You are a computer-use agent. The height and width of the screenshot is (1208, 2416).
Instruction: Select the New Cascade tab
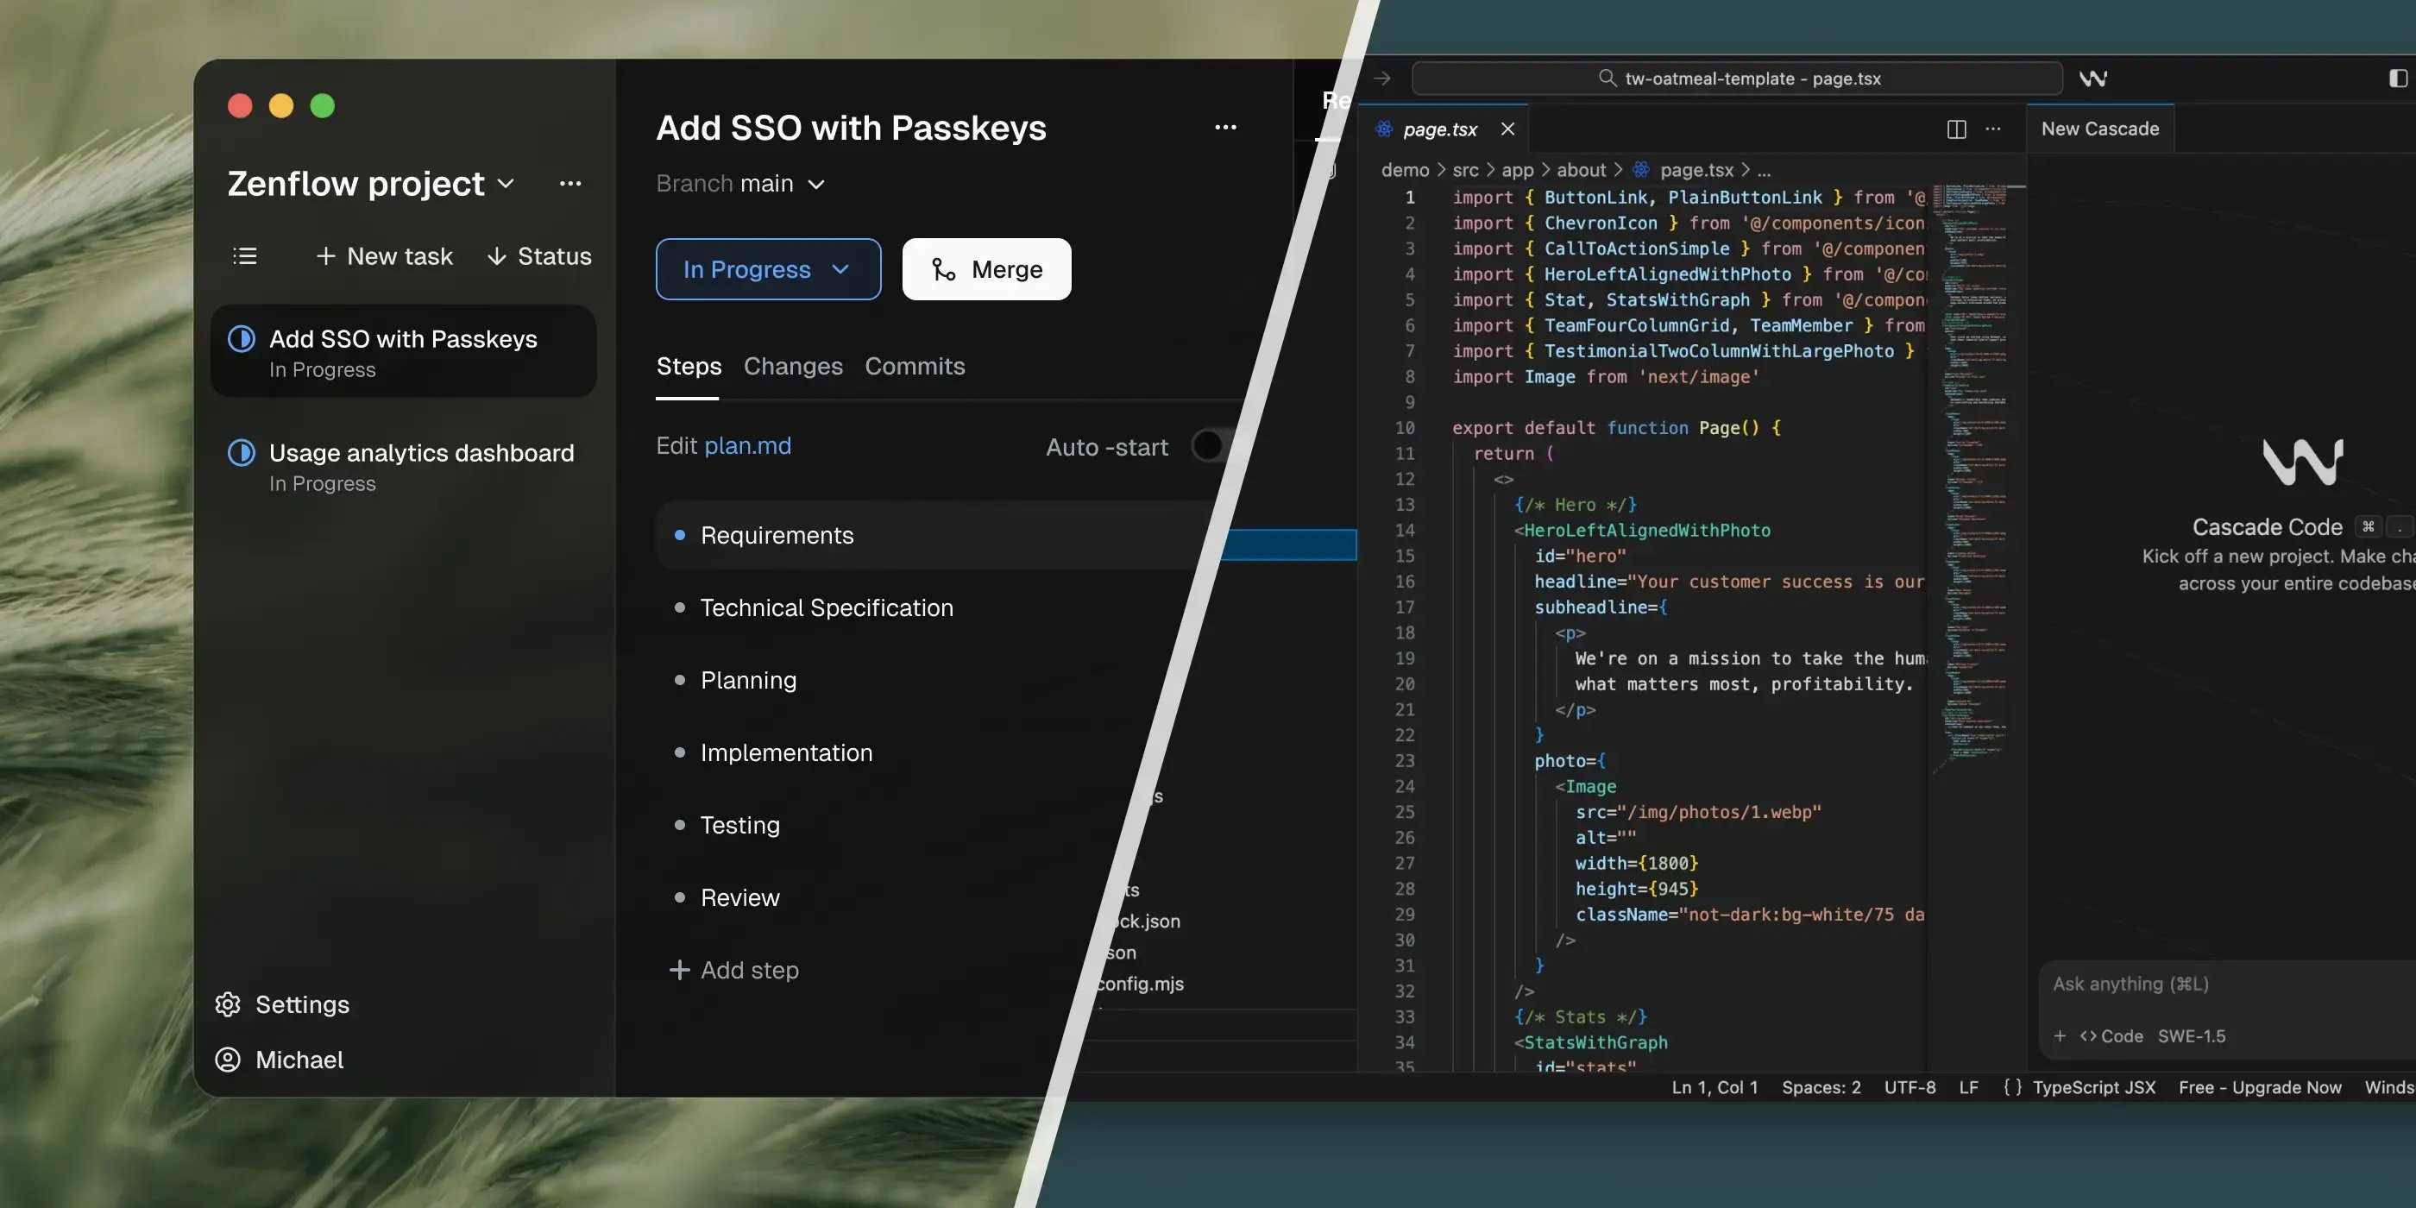tap(2100, 129)
